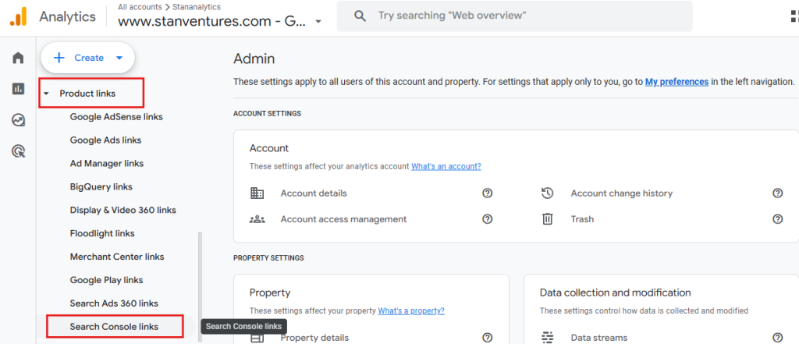Screen dimensions: 799x344
Task: Open the Explore icon in sidebar
Action: pyautogui.click(x=18, y=120)
